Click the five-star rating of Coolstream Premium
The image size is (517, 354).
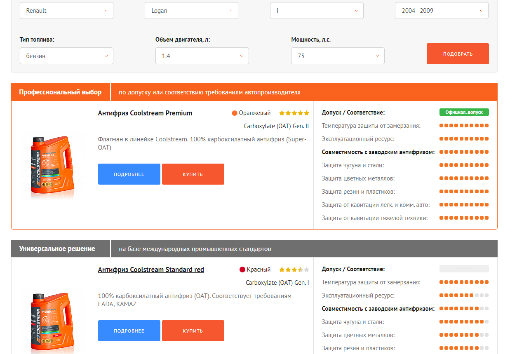[294, 113]
